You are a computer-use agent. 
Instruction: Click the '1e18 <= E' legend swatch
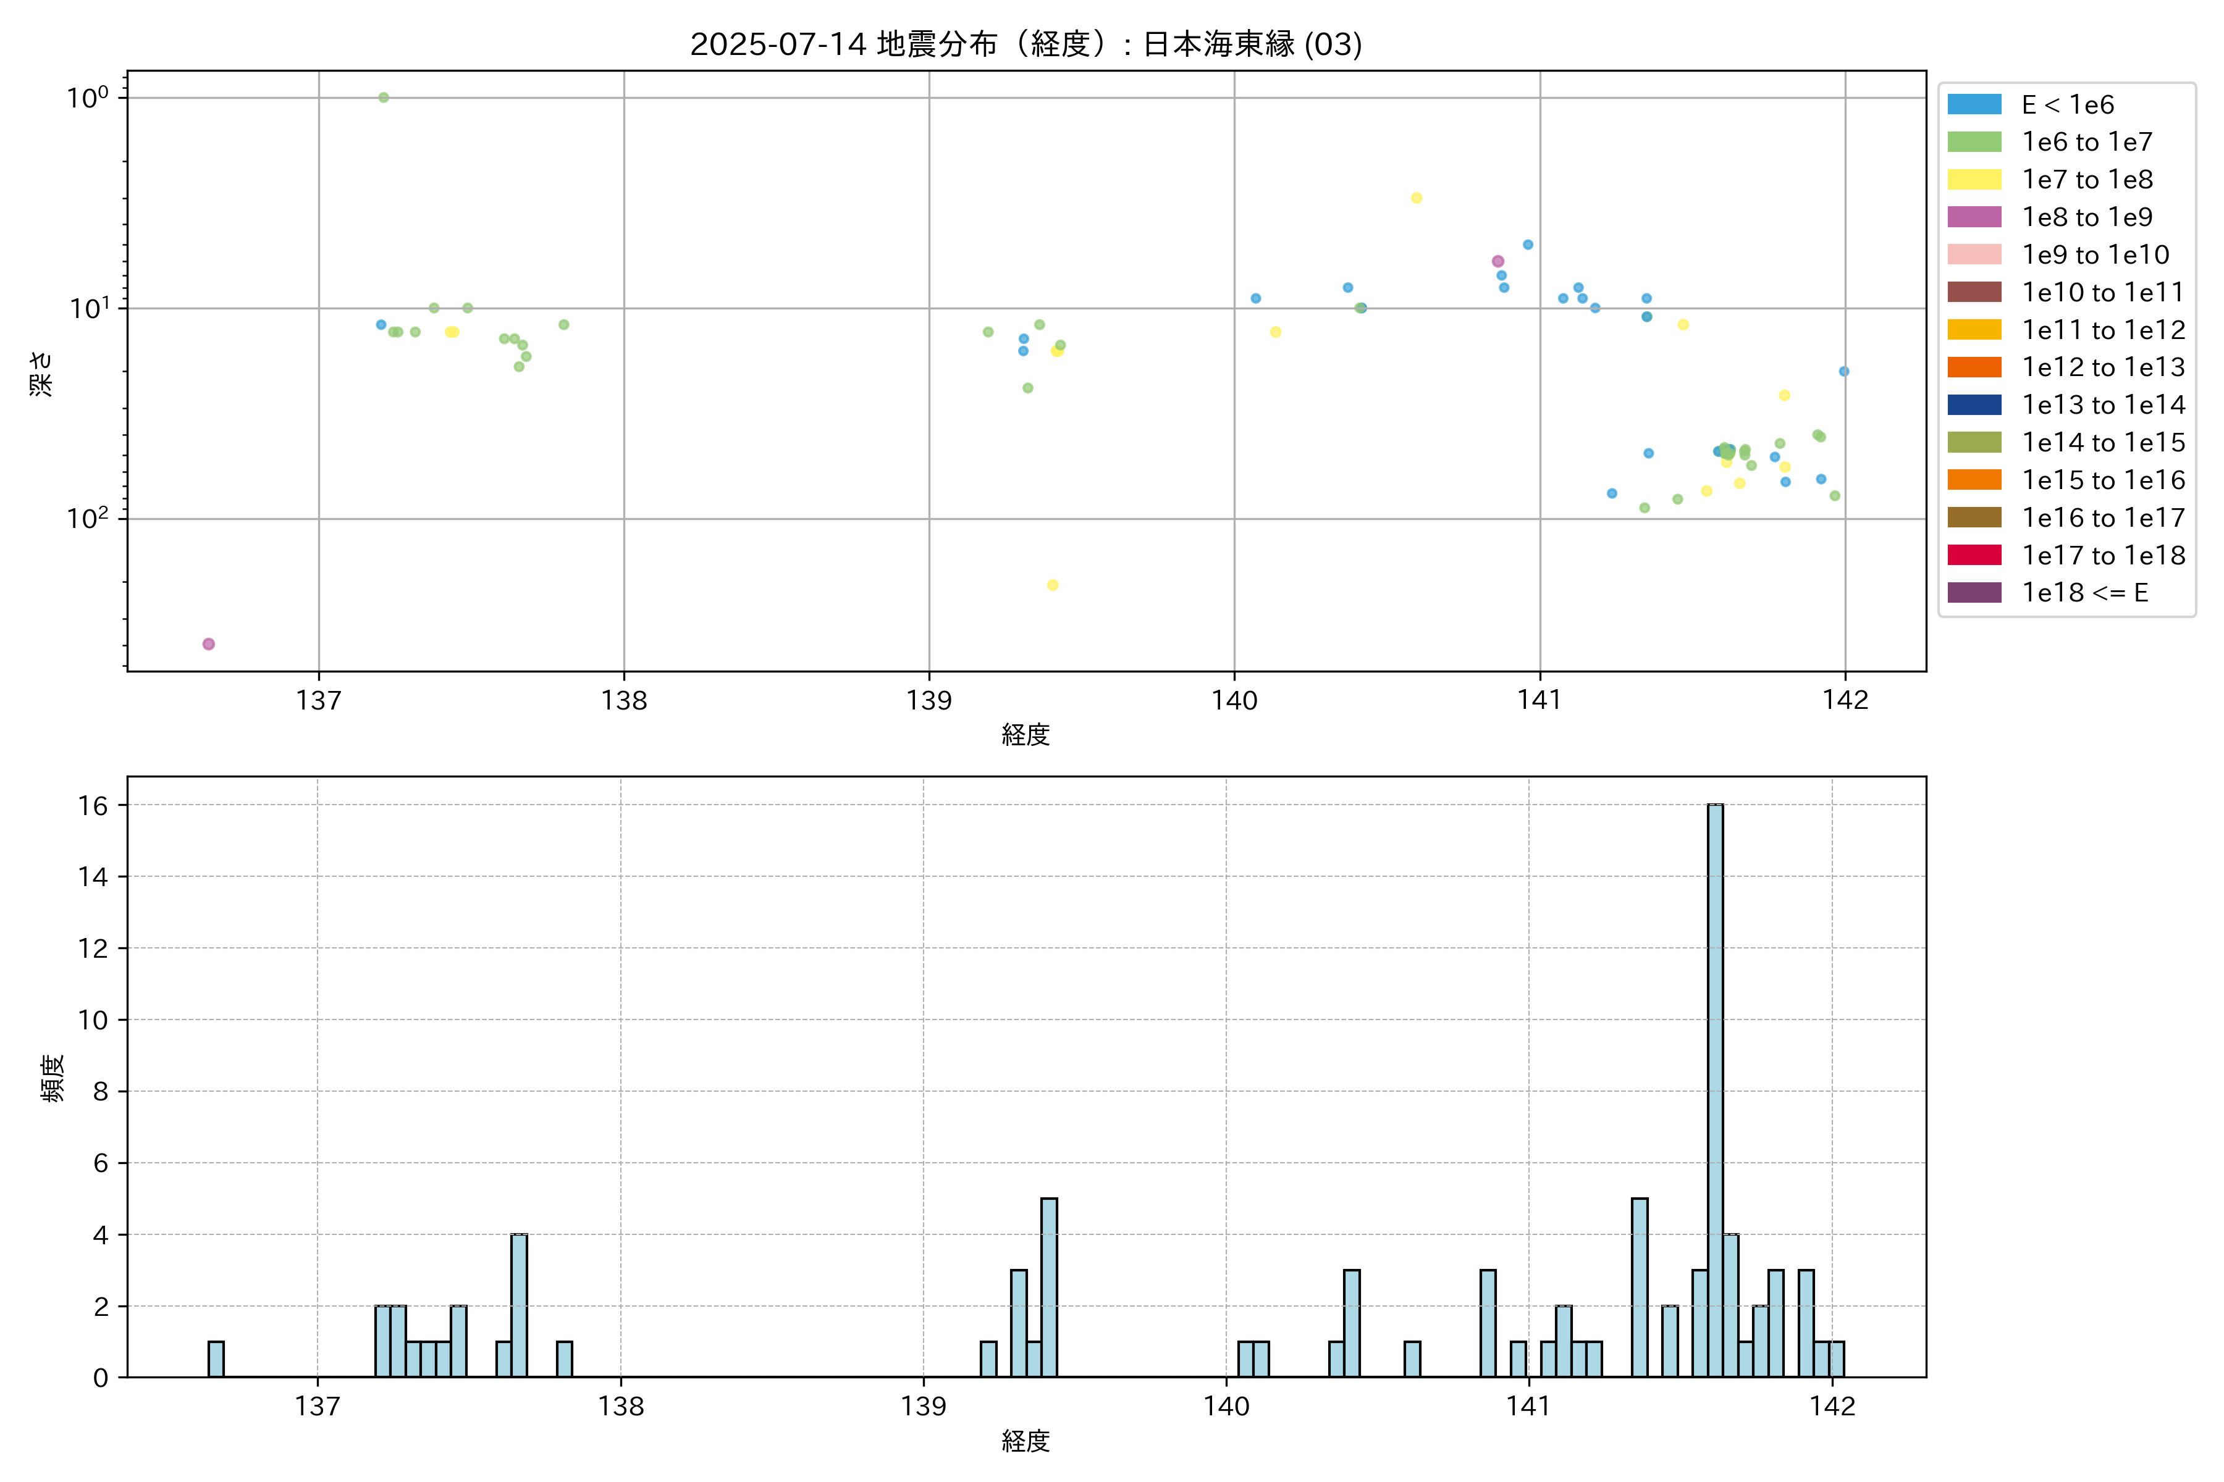point(1974,593)
